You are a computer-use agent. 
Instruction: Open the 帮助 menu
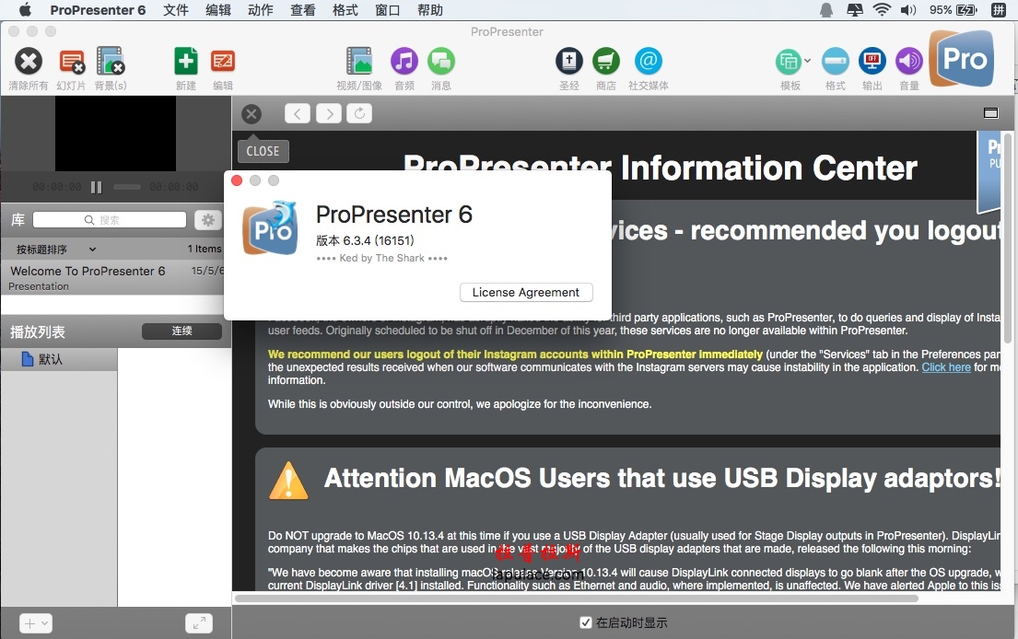point(430,10)
